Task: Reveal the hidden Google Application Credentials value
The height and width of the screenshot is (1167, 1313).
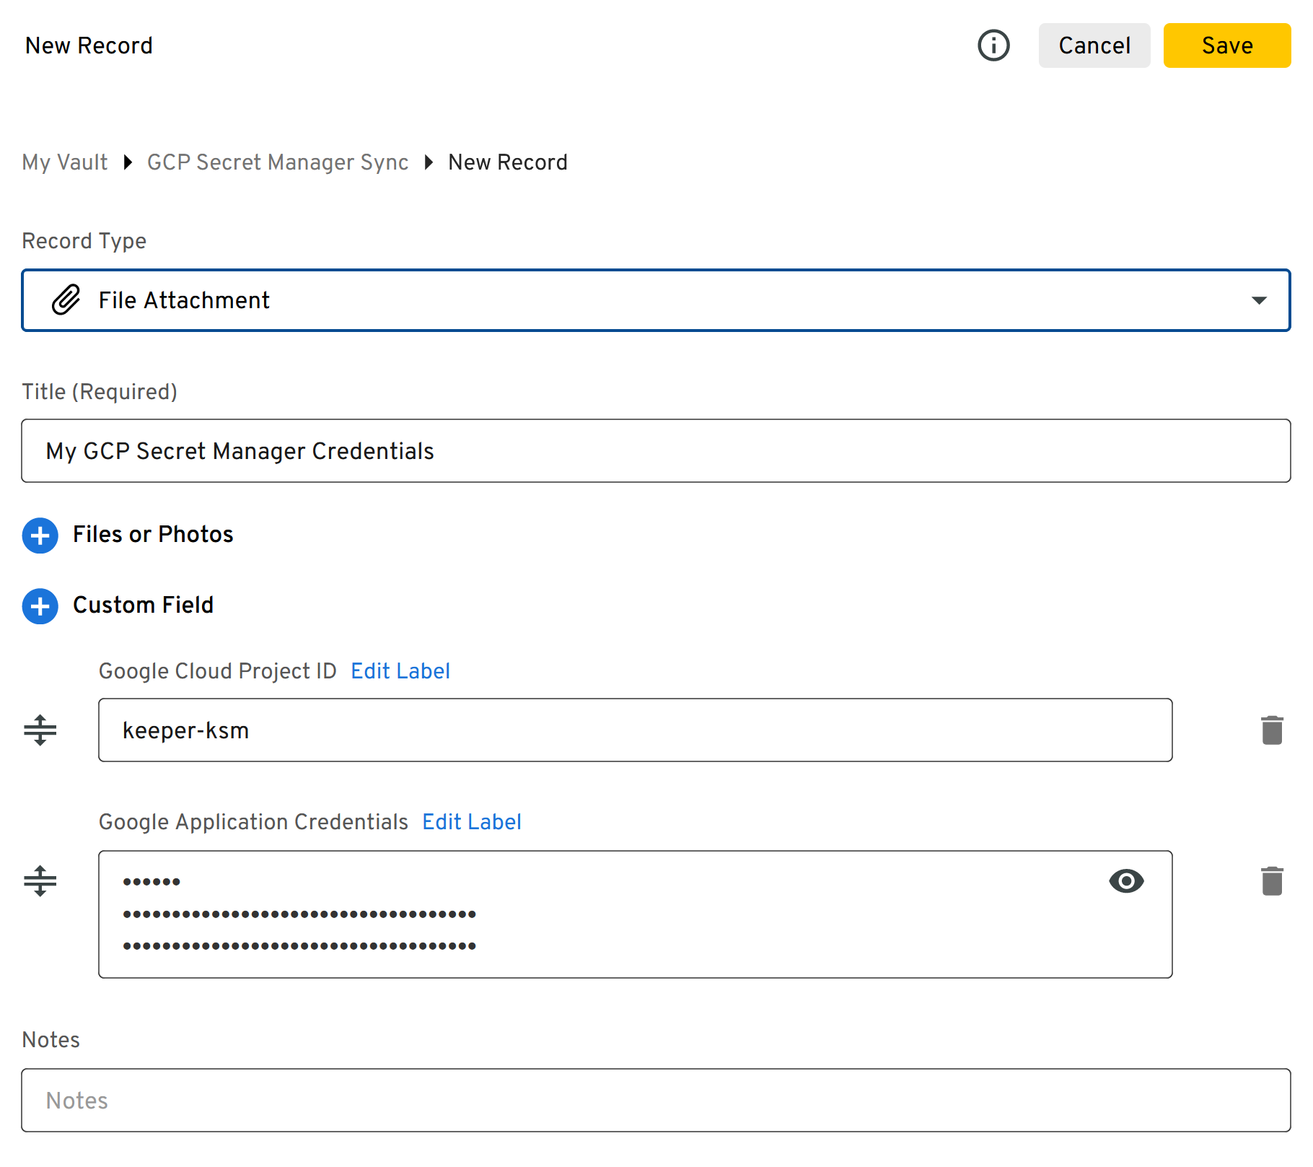Action: point(1125,880)
